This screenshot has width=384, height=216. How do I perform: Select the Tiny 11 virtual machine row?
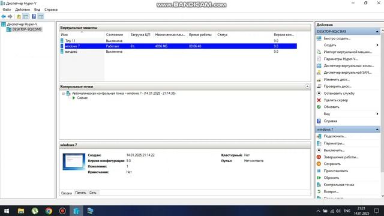[x=178, y=41]
